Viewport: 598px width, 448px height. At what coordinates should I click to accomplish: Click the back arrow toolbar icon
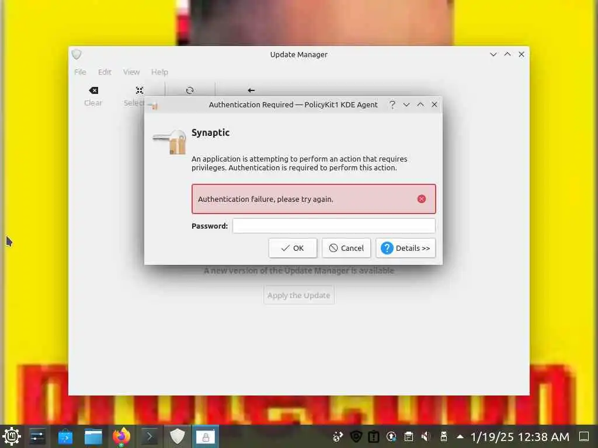[251, 90]
